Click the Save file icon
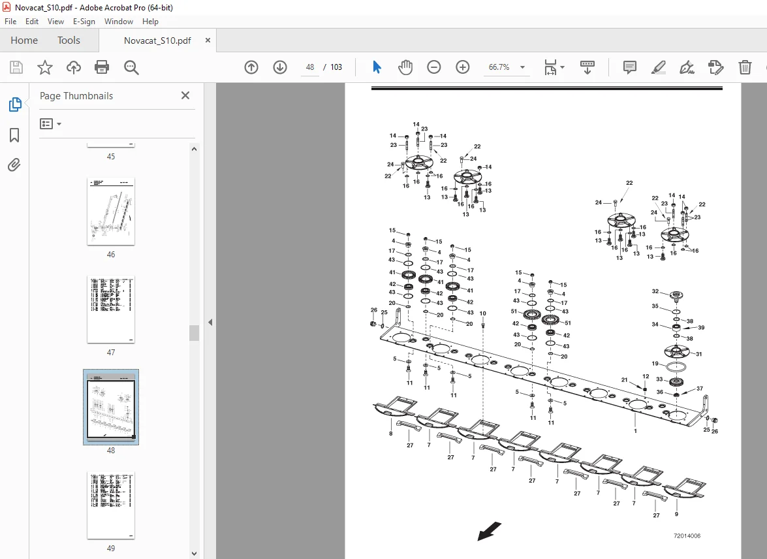The width and height of the screenshot is (767, 559). click(x=16, y=67)
